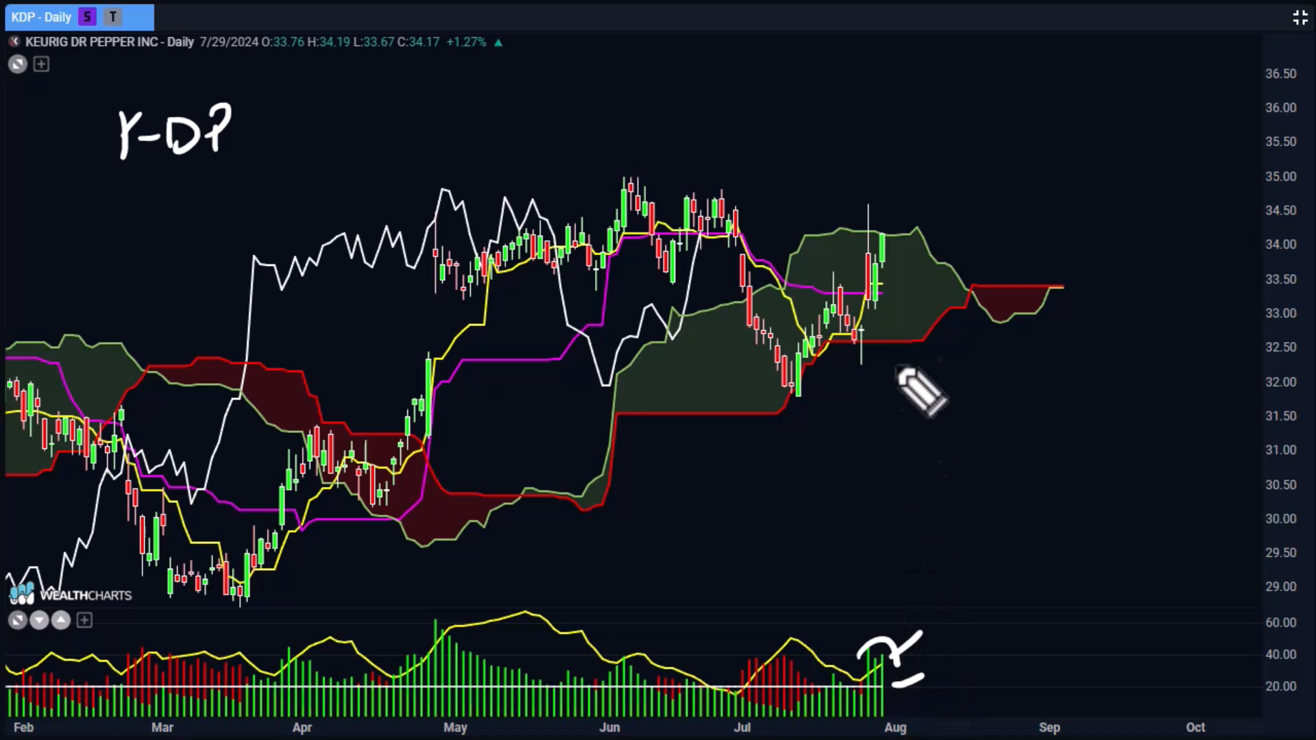Exit full-screen using top-right collapse icon
Screen dimensions: 1316x740
[x=1300, y=18]
